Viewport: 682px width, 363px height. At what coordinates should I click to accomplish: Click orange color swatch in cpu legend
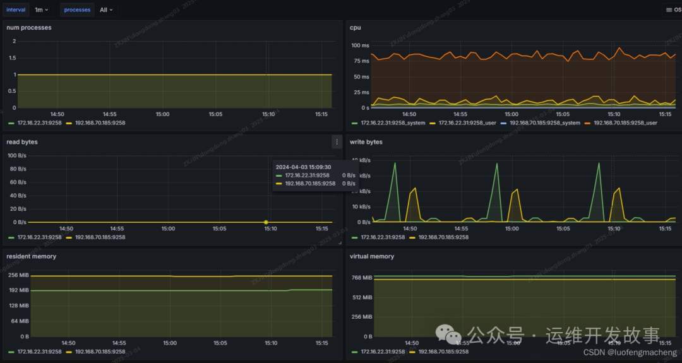point(588,124)
